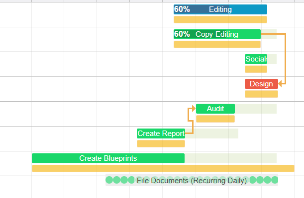304x198 pixels.
Task: Click the orange baseline under Design
Action: coord(261,94)
